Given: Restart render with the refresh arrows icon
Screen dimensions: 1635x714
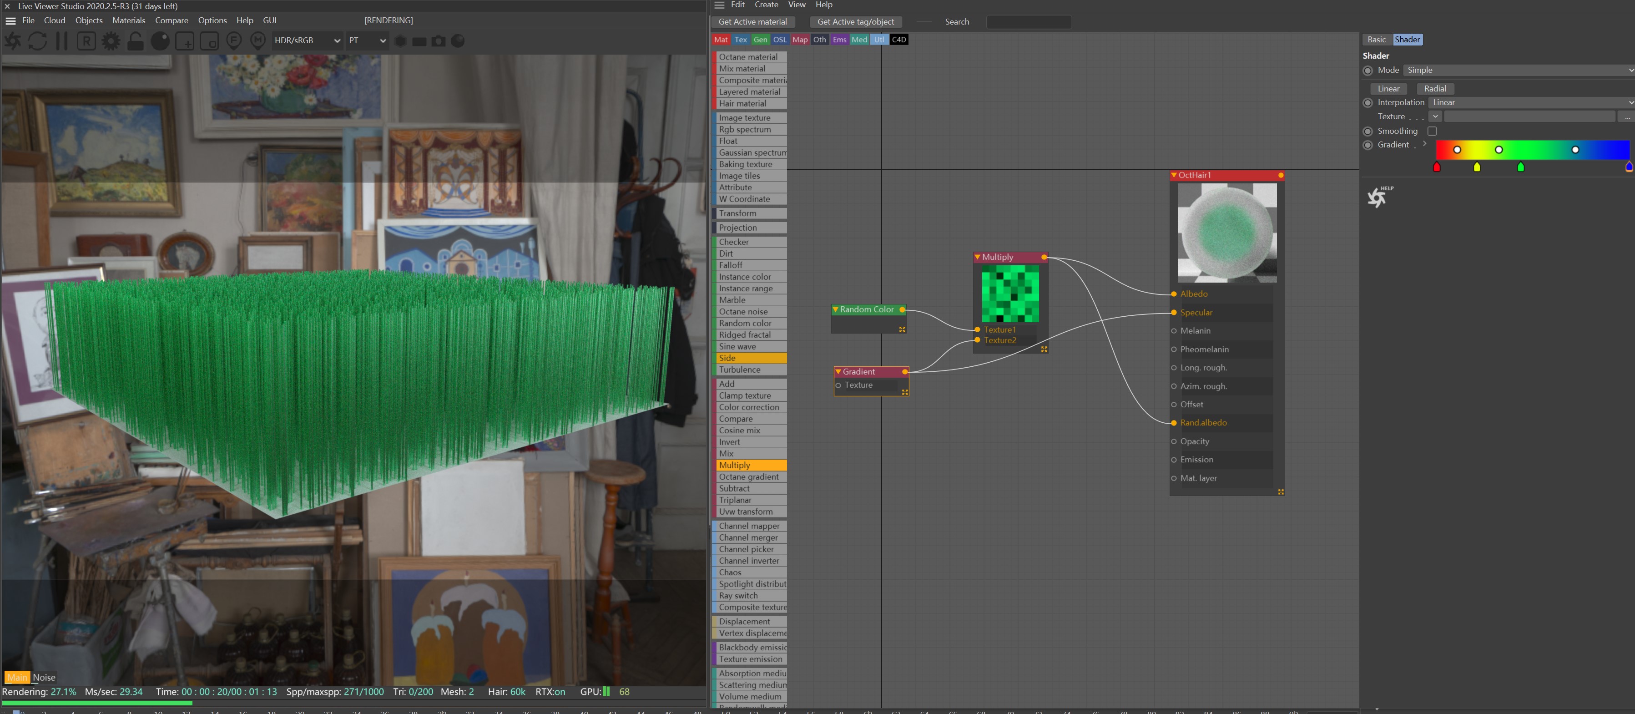Looking at the screenshot, I should click(37, 41).
